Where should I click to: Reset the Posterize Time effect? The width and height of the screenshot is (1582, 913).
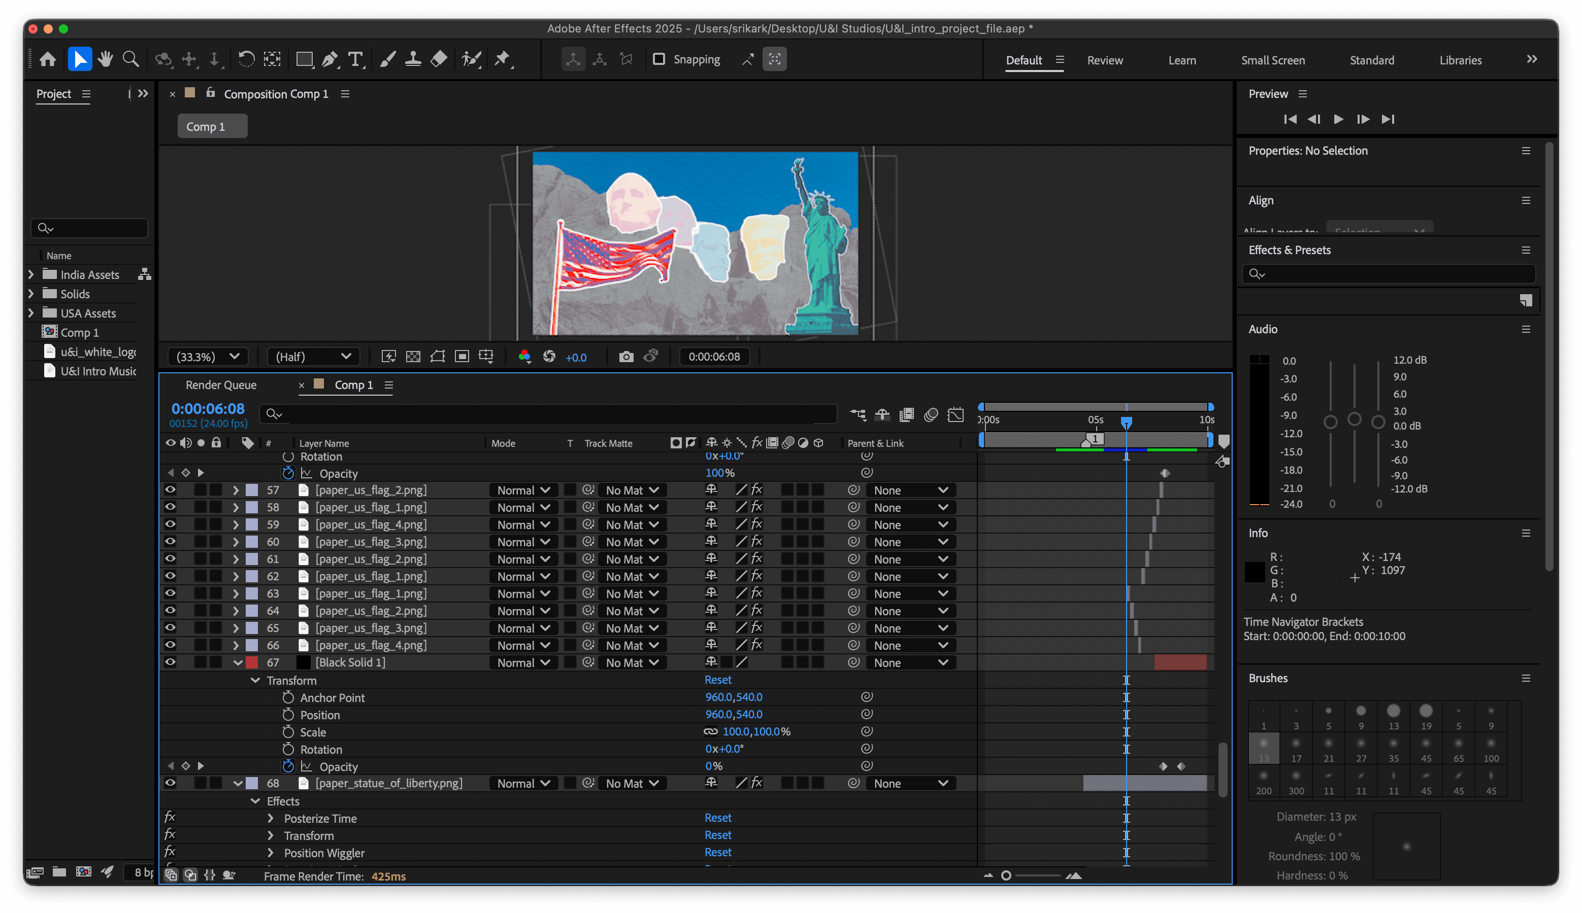[x=717, y=818]
